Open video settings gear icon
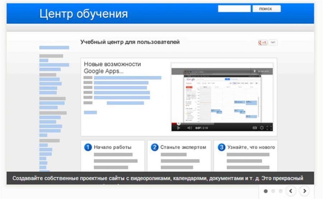The width and height of the screenshot is (323, 199). [x=262, y=128]
